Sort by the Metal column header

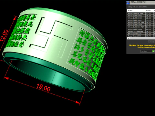(136, 11)
